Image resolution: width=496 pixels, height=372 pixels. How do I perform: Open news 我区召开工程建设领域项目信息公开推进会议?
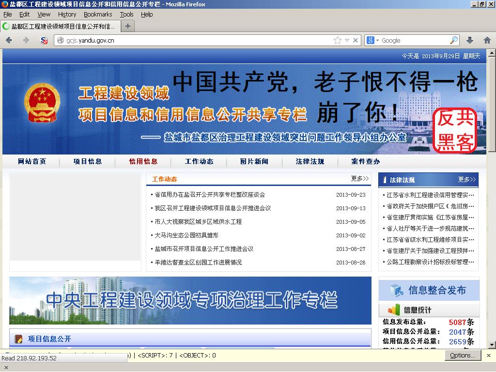coord(213,208)
